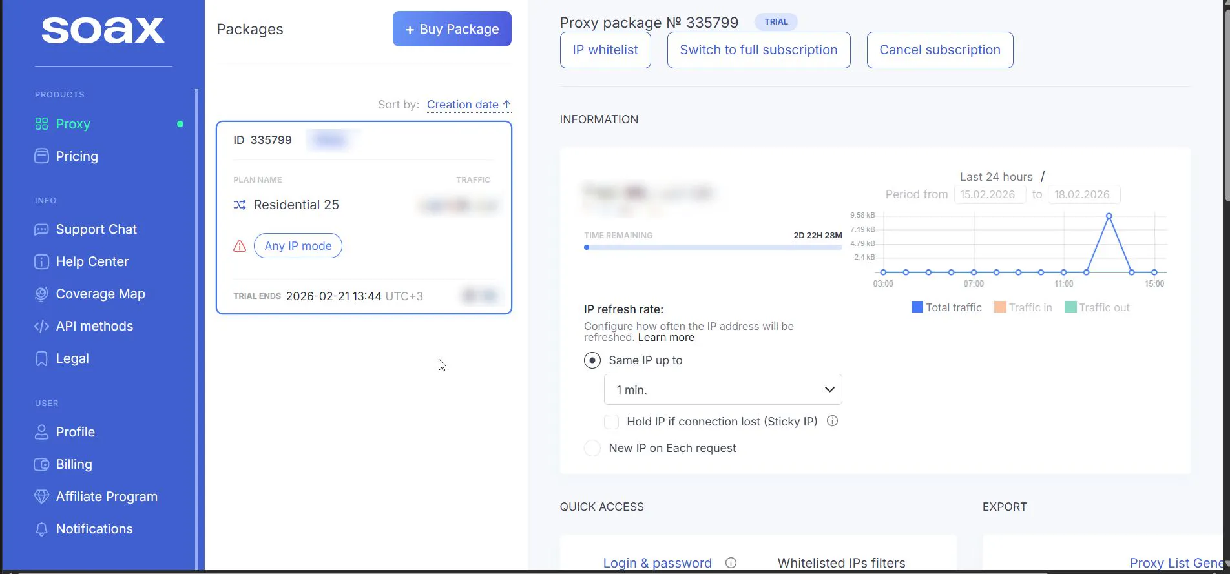
Task: Click the Whitelisted IPs filters text
Action: tap(841, 563)
